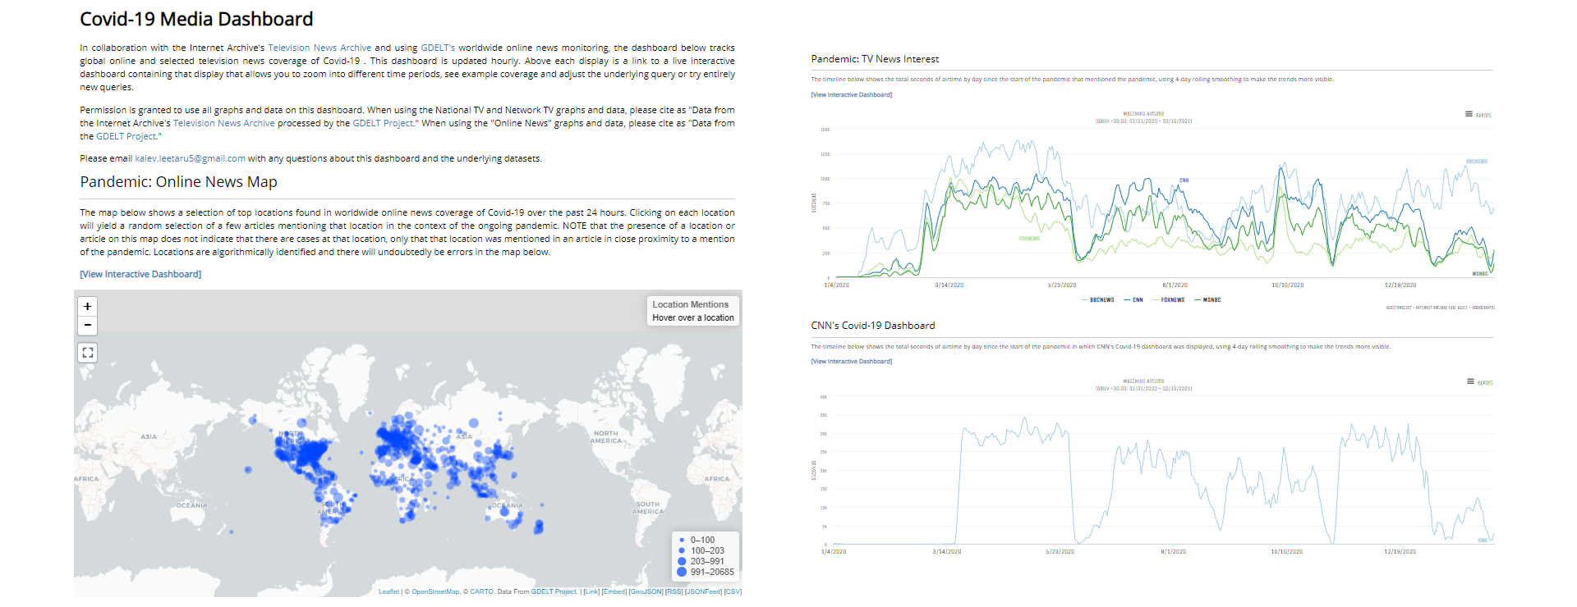The width and height of the screenshot is (1577, 607).
Task: Toggle BBCNEWS series in chart legend
Action: (x=1097, y=300)
